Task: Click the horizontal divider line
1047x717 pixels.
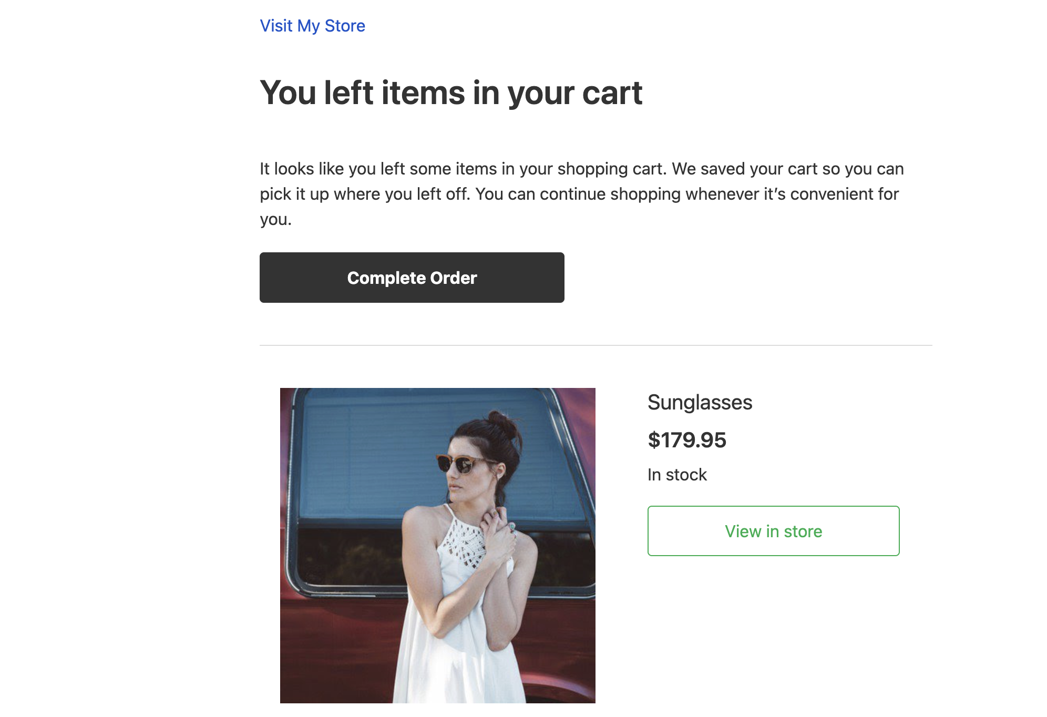Action: (x=593, y=345)
